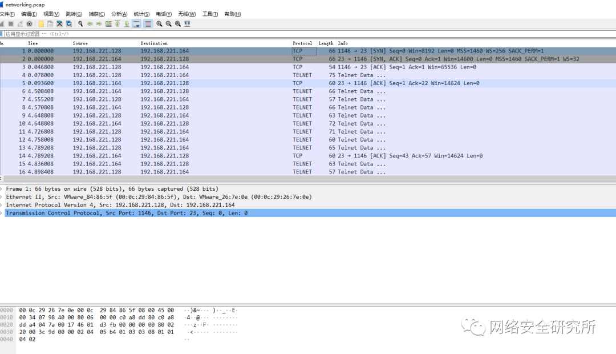Click the reload packets icon
This screenshot has height=354, width=616.
(x=68, y=23)
